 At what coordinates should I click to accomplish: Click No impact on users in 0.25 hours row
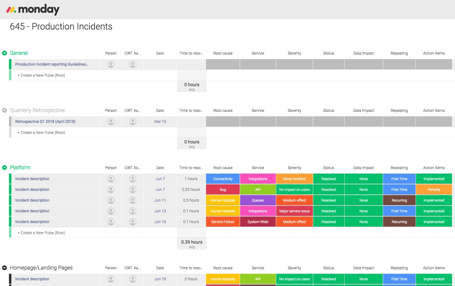(295, 190)
